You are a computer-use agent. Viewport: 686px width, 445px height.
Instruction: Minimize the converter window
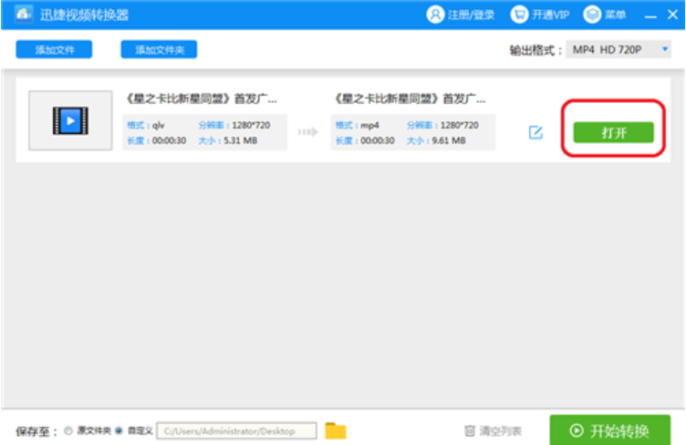coord(650,16)
